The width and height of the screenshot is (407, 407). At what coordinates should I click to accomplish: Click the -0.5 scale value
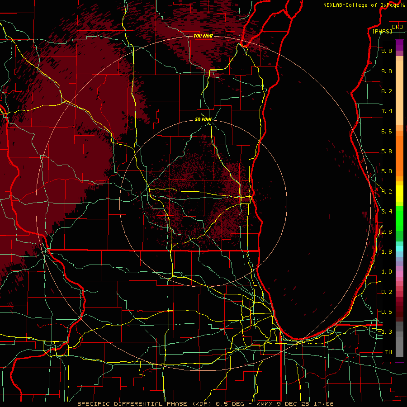pos(386,312)
